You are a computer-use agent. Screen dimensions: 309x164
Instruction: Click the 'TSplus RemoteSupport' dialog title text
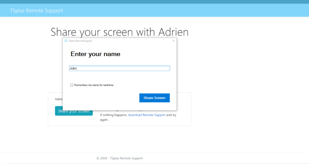click(x=80, y=41)
